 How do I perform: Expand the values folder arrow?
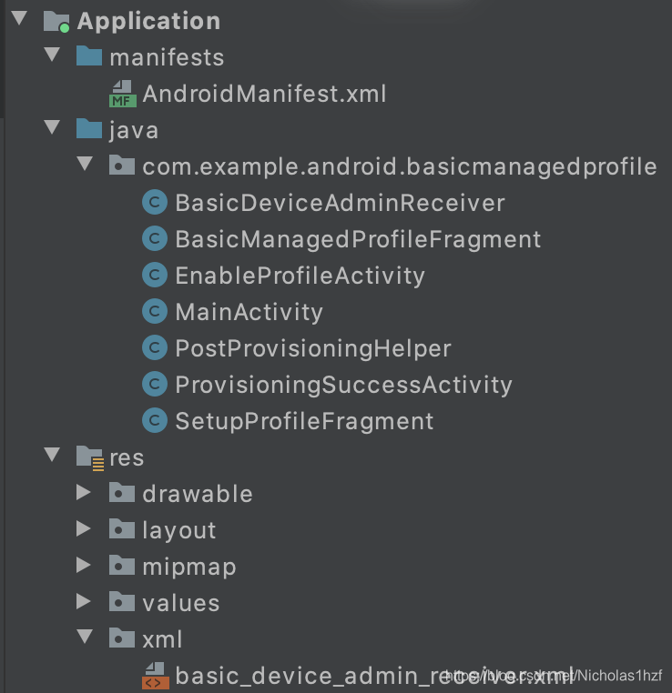click(x=83, y=601)
